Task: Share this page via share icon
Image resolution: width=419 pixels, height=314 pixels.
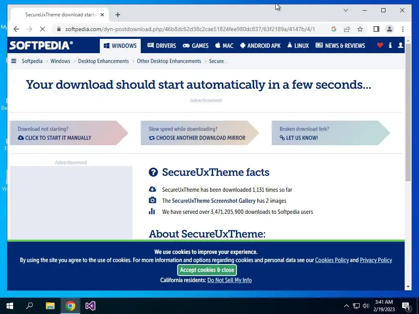Action: point(347,29)
